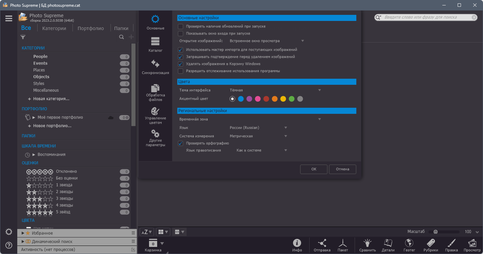Open the Корзина basket
Viewport: 483px width, 254px height.
(x=153, y=246)
